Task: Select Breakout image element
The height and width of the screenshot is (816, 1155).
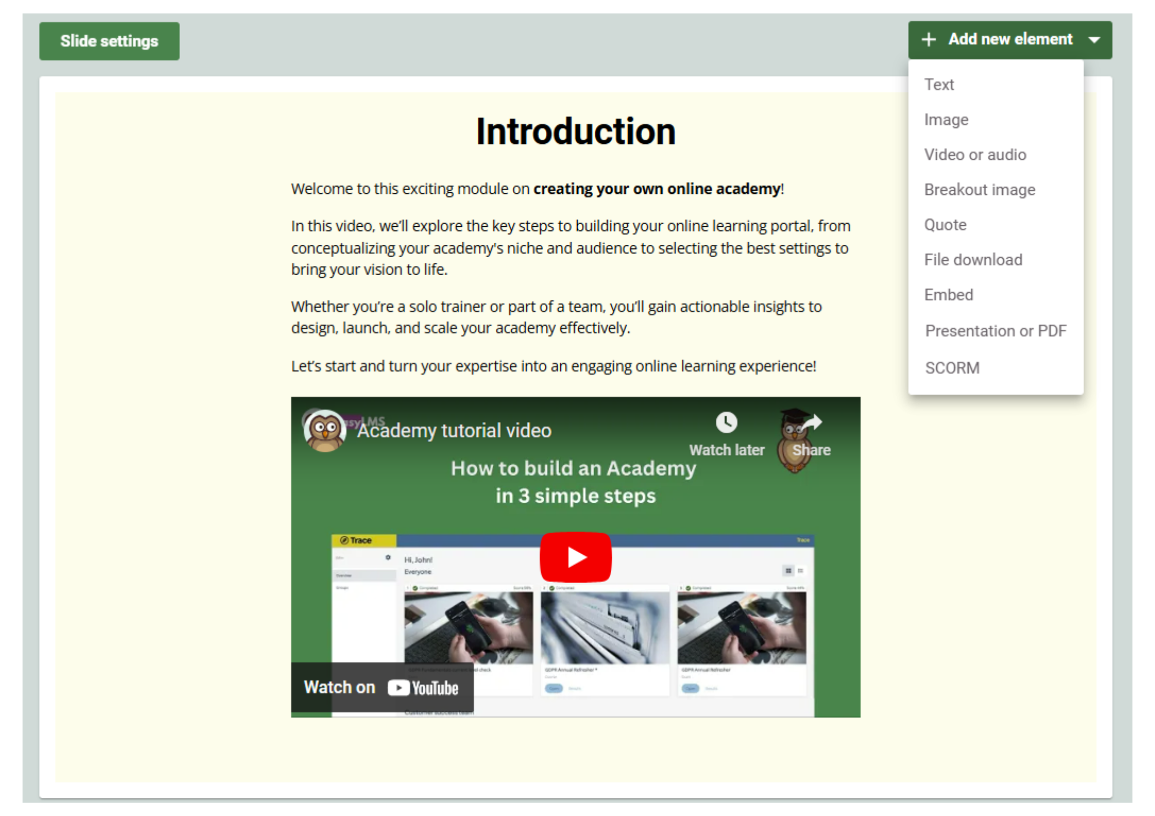Action: coord(980,190)
